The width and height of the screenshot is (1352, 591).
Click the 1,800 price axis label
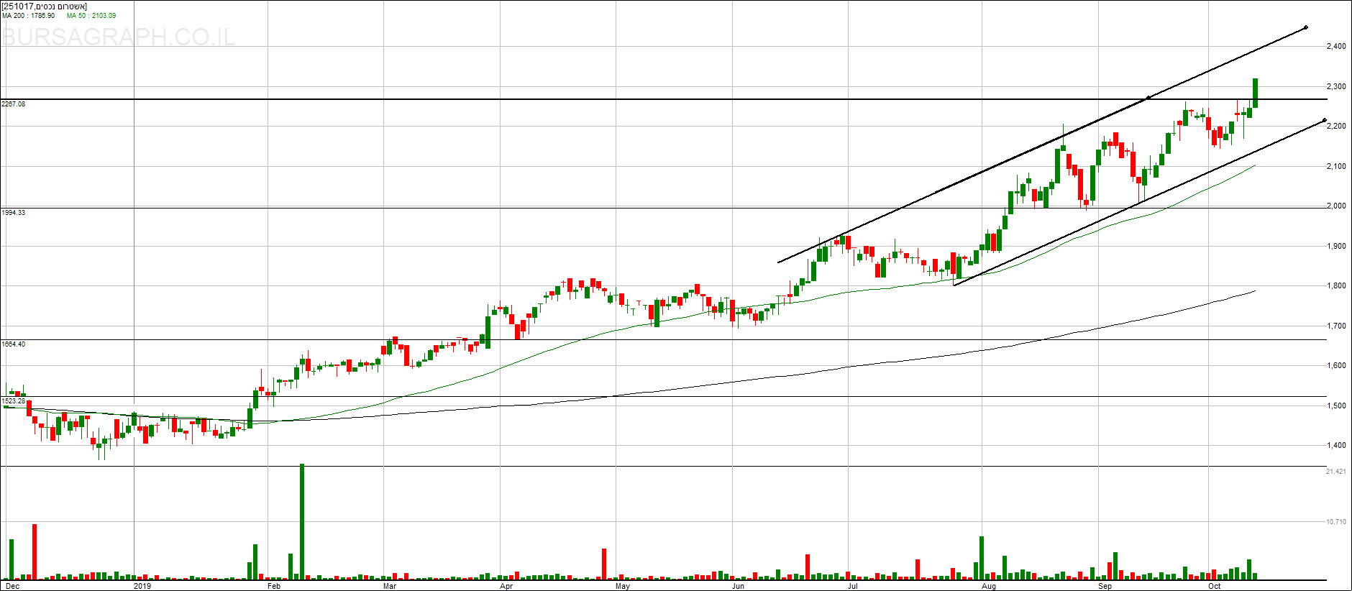click(x=1336, y=286)
